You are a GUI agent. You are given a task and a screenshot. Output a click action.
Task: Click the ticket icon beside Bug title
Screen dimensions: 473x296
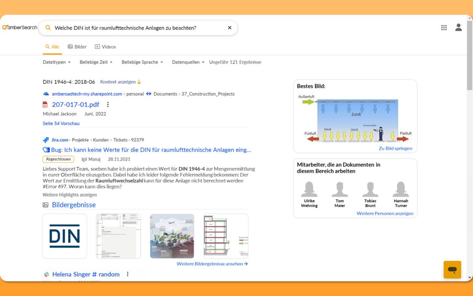click(x=46, y=150)
